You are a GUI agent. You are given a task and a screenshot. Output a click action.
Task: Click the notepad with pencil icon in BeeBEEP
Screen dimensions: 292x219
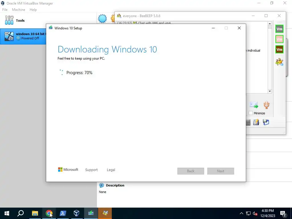coord(256,122)
